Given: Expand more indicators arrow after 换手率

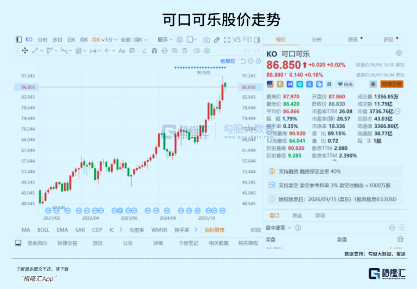Looking at the screenshot, I should coord(196,230).
